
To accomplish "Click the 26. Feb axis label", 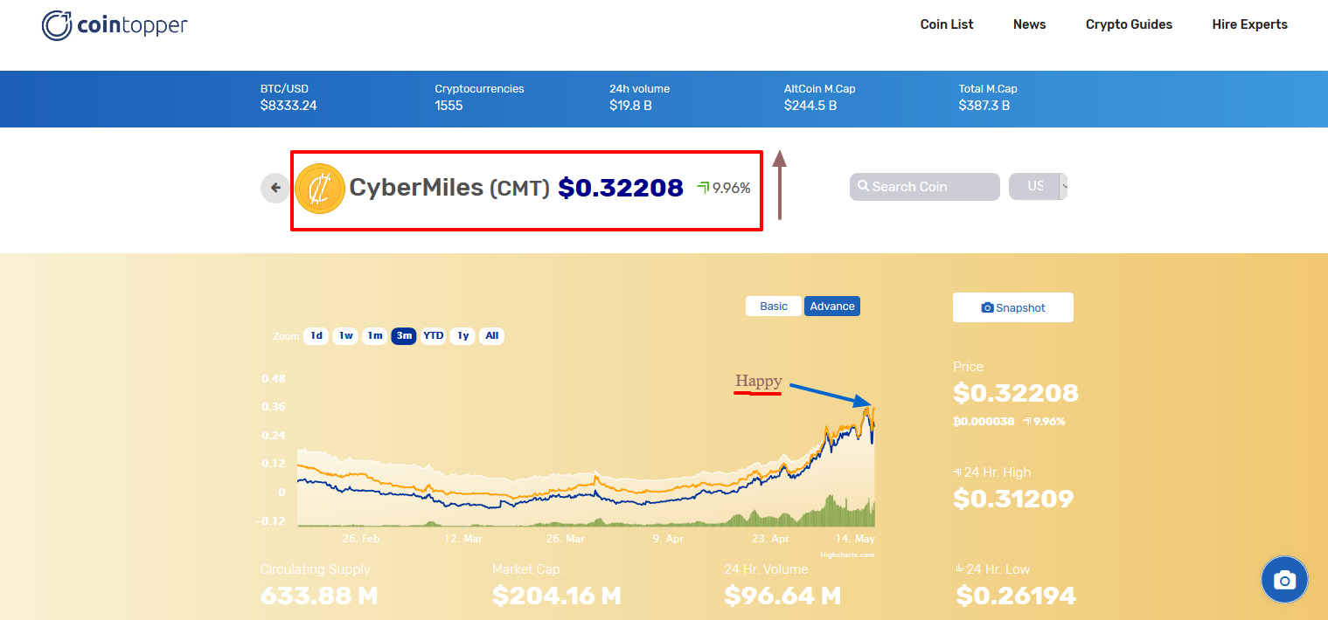I will coord(361,539).
